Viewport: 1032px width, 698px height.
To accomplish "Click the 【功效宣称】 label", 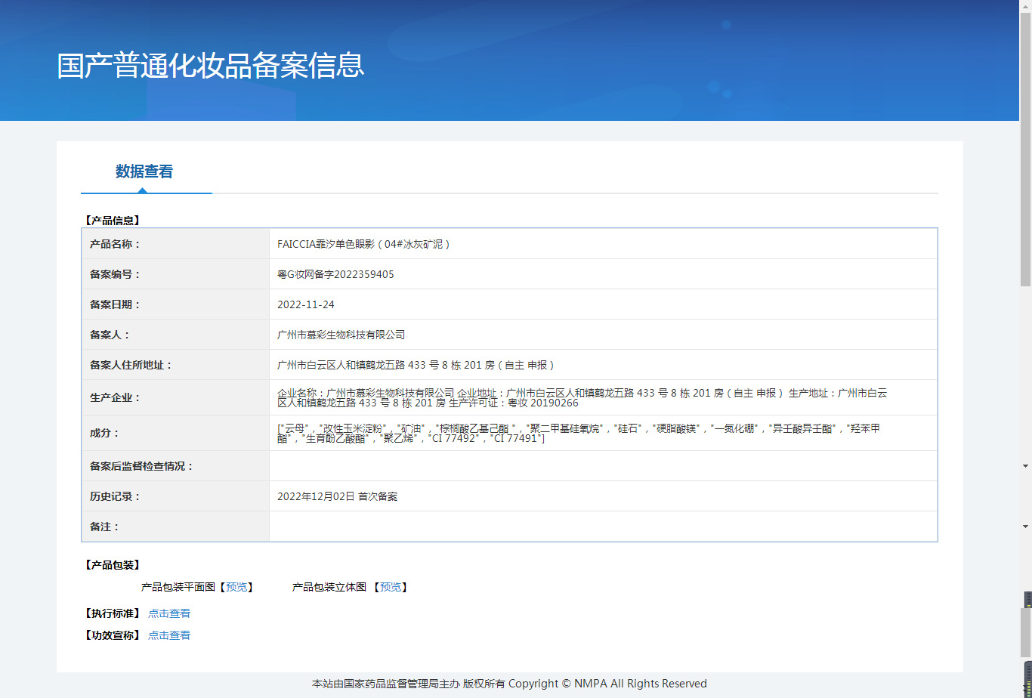I will coord(112,635).
